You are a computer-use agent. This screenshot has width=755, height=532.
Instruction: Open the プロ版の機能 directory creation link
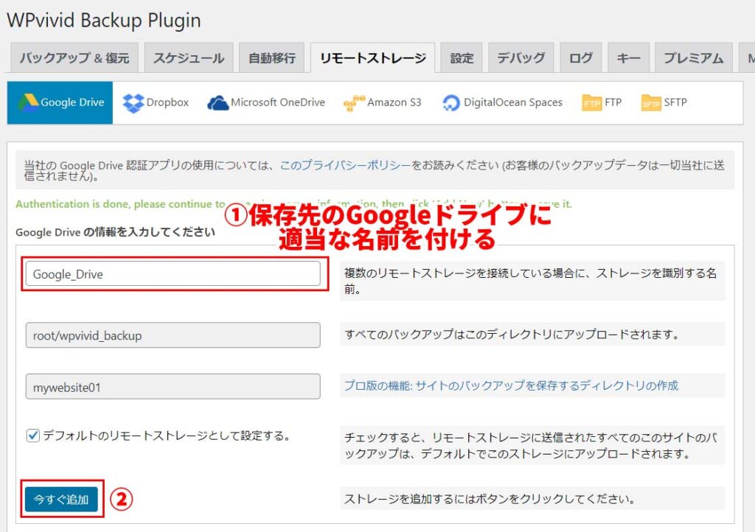coord(511,385)
